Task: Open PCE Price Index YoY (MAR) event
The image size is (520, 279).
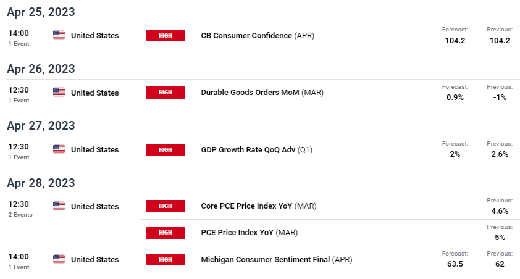Action: click(x=250, y=233)
